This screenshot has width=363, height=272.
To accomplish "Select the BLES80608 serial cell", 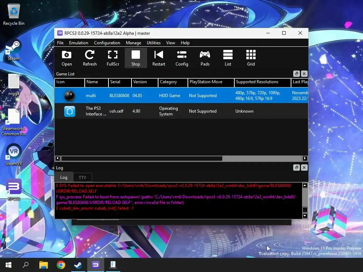I will pos(119,96).
